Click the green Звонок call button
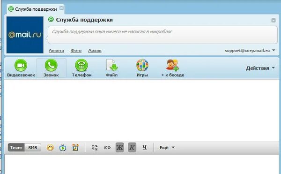Viewport: 281px width, 174px height. (51, 68)
